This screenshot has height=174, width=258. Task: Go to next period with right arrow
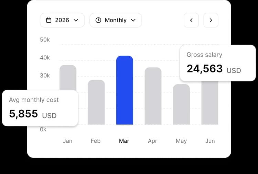211,20
